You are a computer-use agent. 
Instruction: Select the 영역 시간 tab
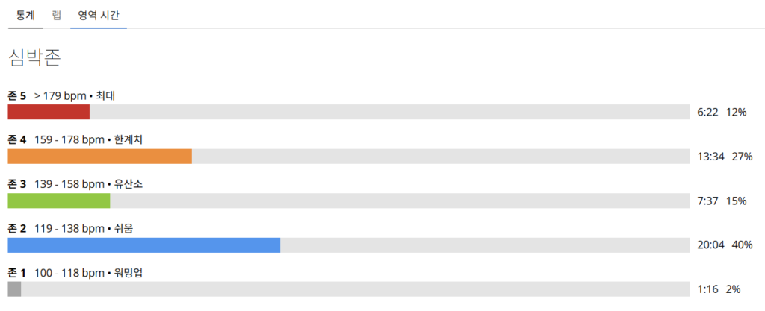pyautogui.click(x=99, y=15)
